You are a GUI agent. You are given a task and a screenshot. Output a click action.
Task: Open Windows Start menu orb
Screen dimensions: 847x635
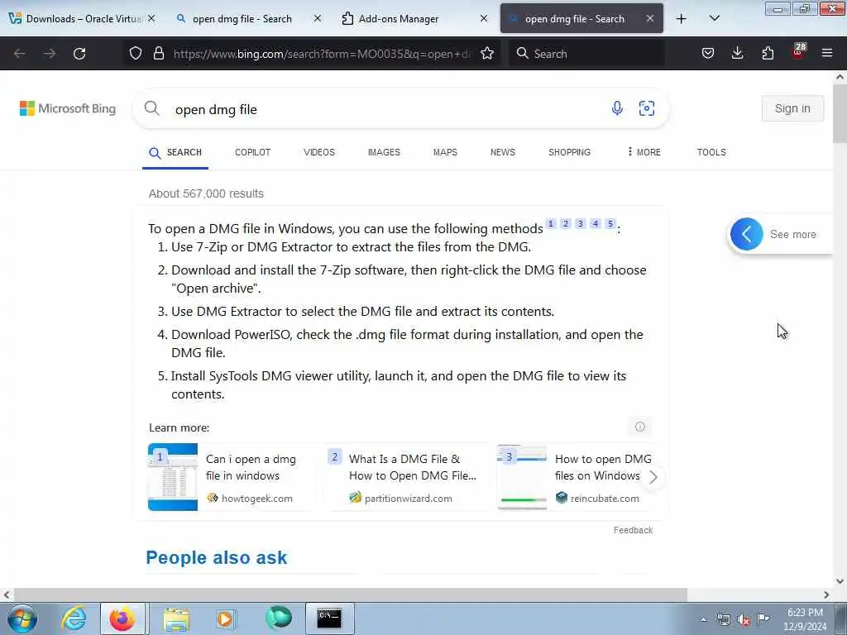click(22, 618)
